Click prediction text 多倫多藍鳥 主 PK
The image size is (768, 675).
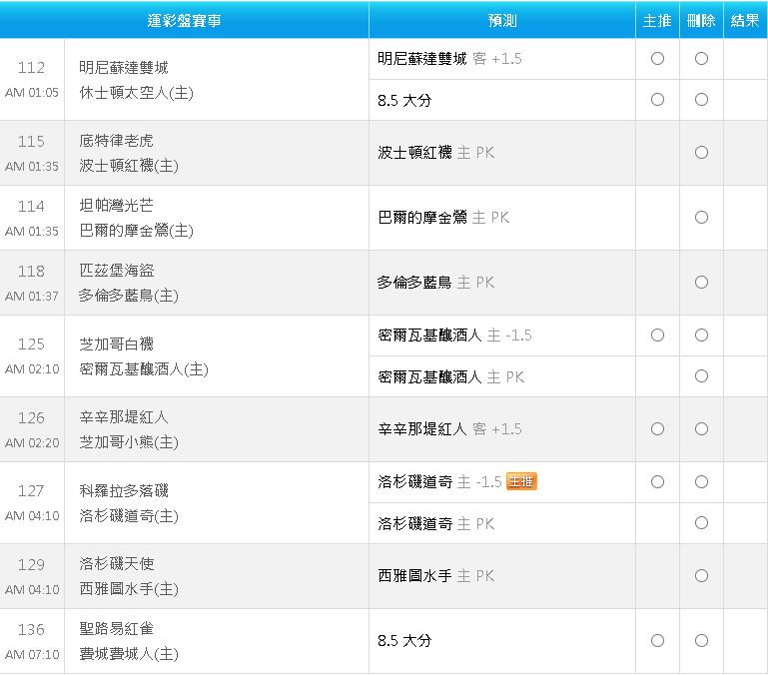pyautogui.click(x=435, y=283)
